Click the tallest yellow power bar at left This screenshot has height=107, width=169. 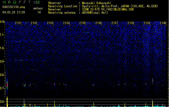tap(7, 102)
